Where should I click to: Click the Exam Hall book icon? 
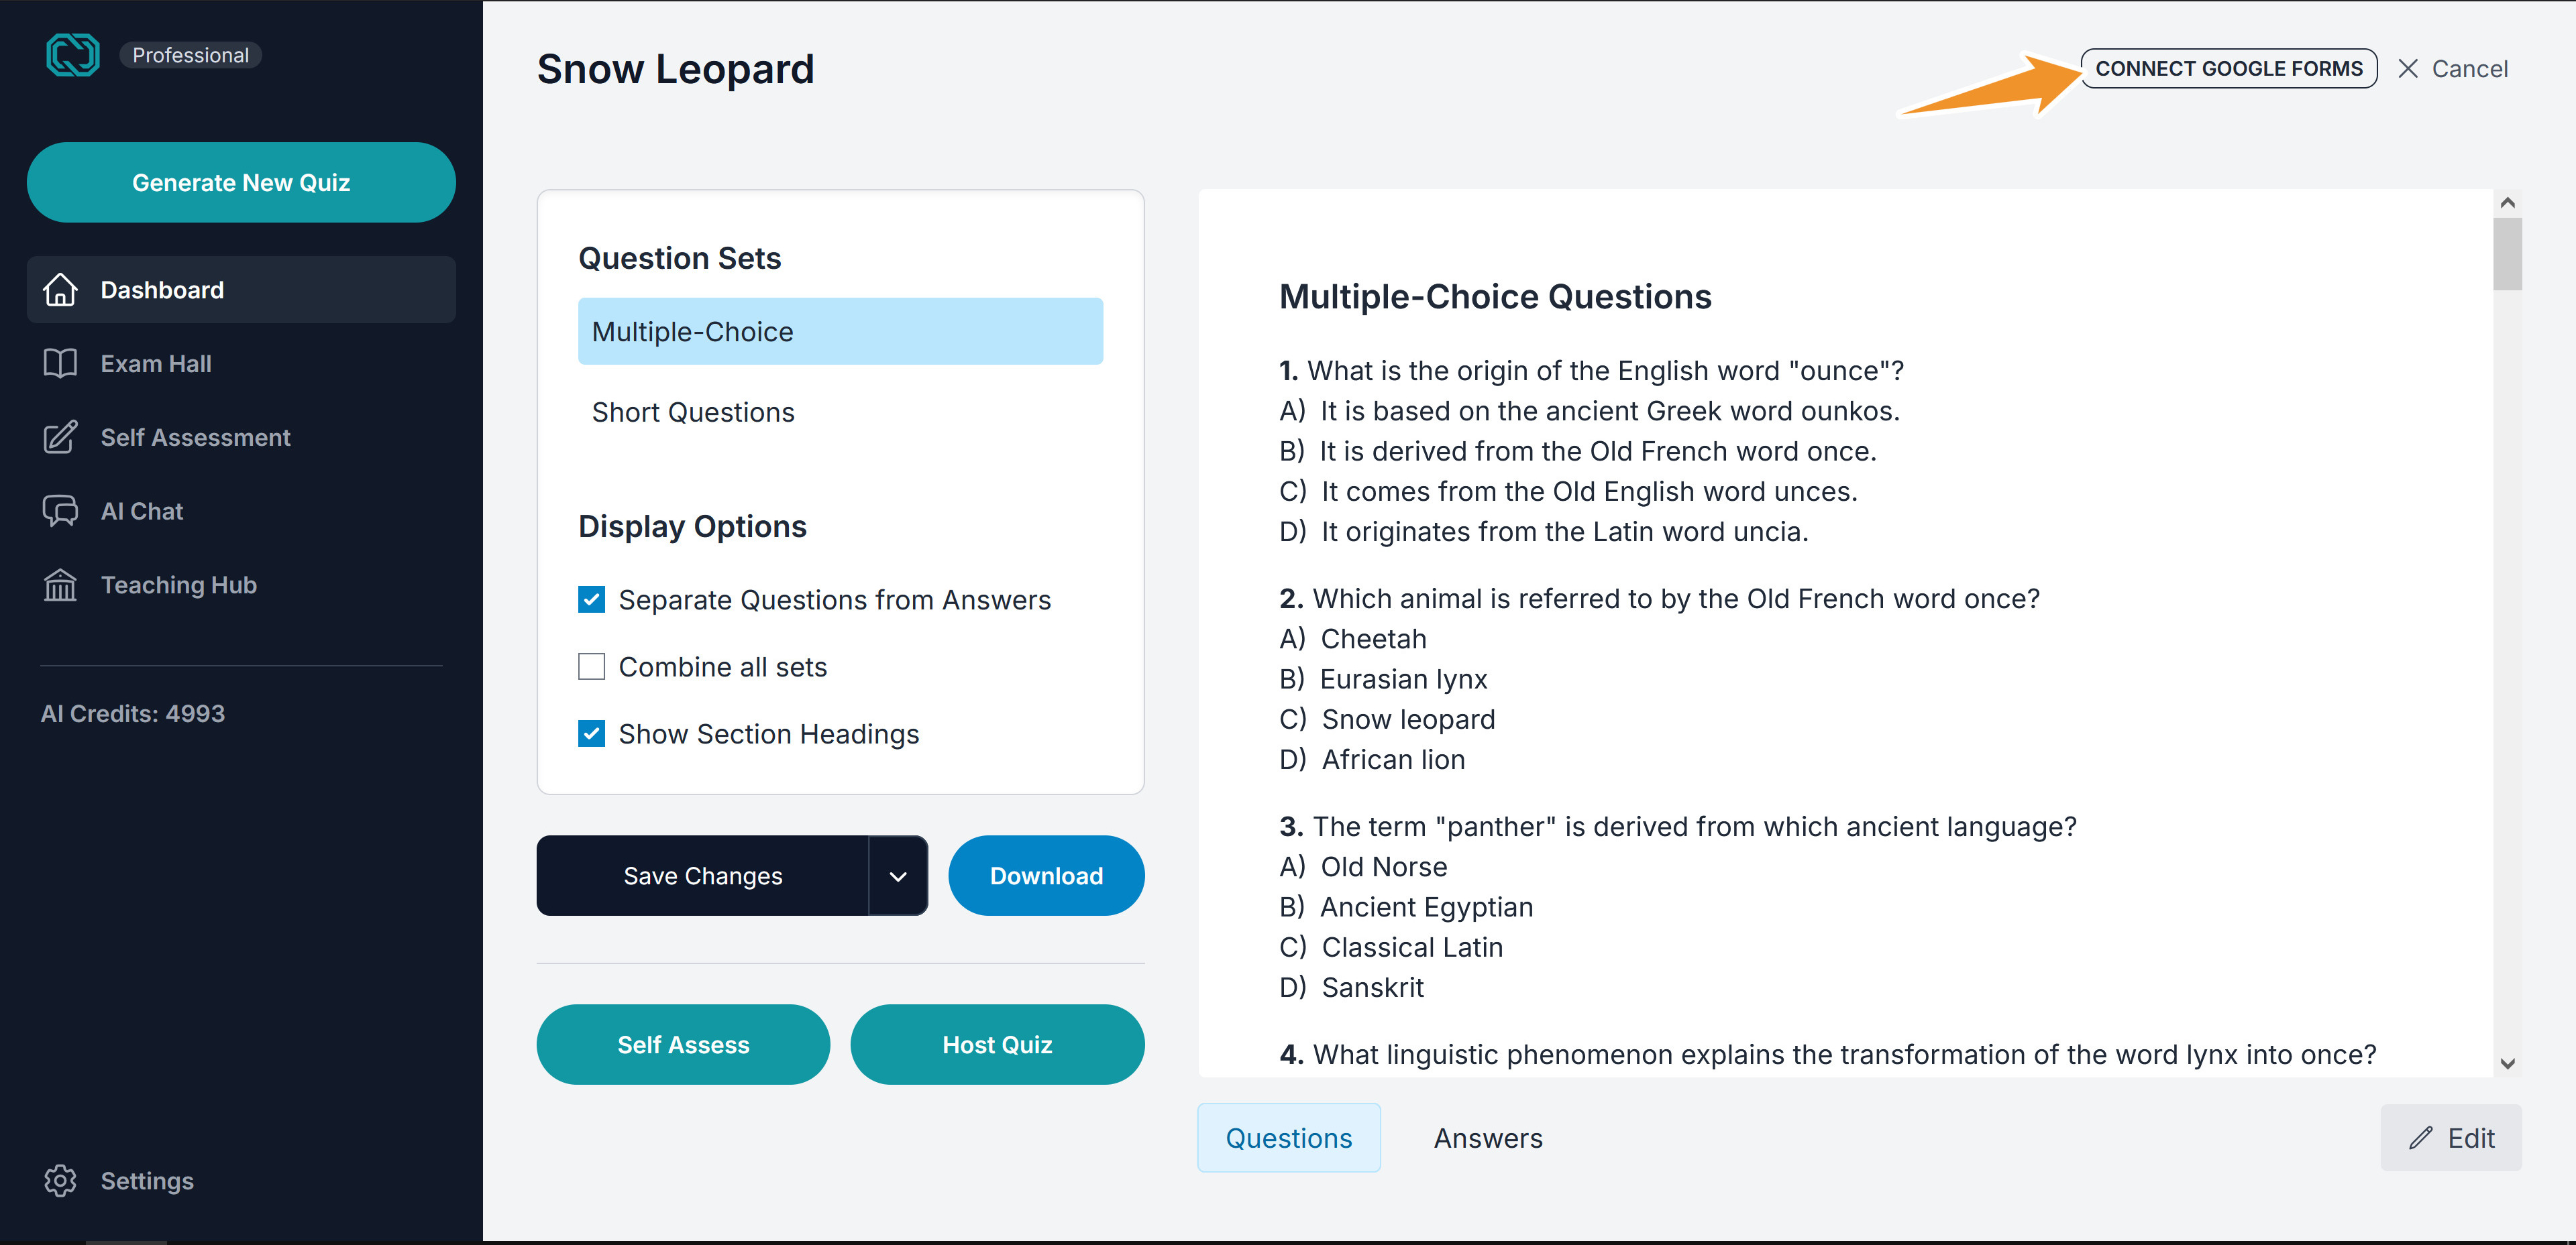(x=60, y=363)
